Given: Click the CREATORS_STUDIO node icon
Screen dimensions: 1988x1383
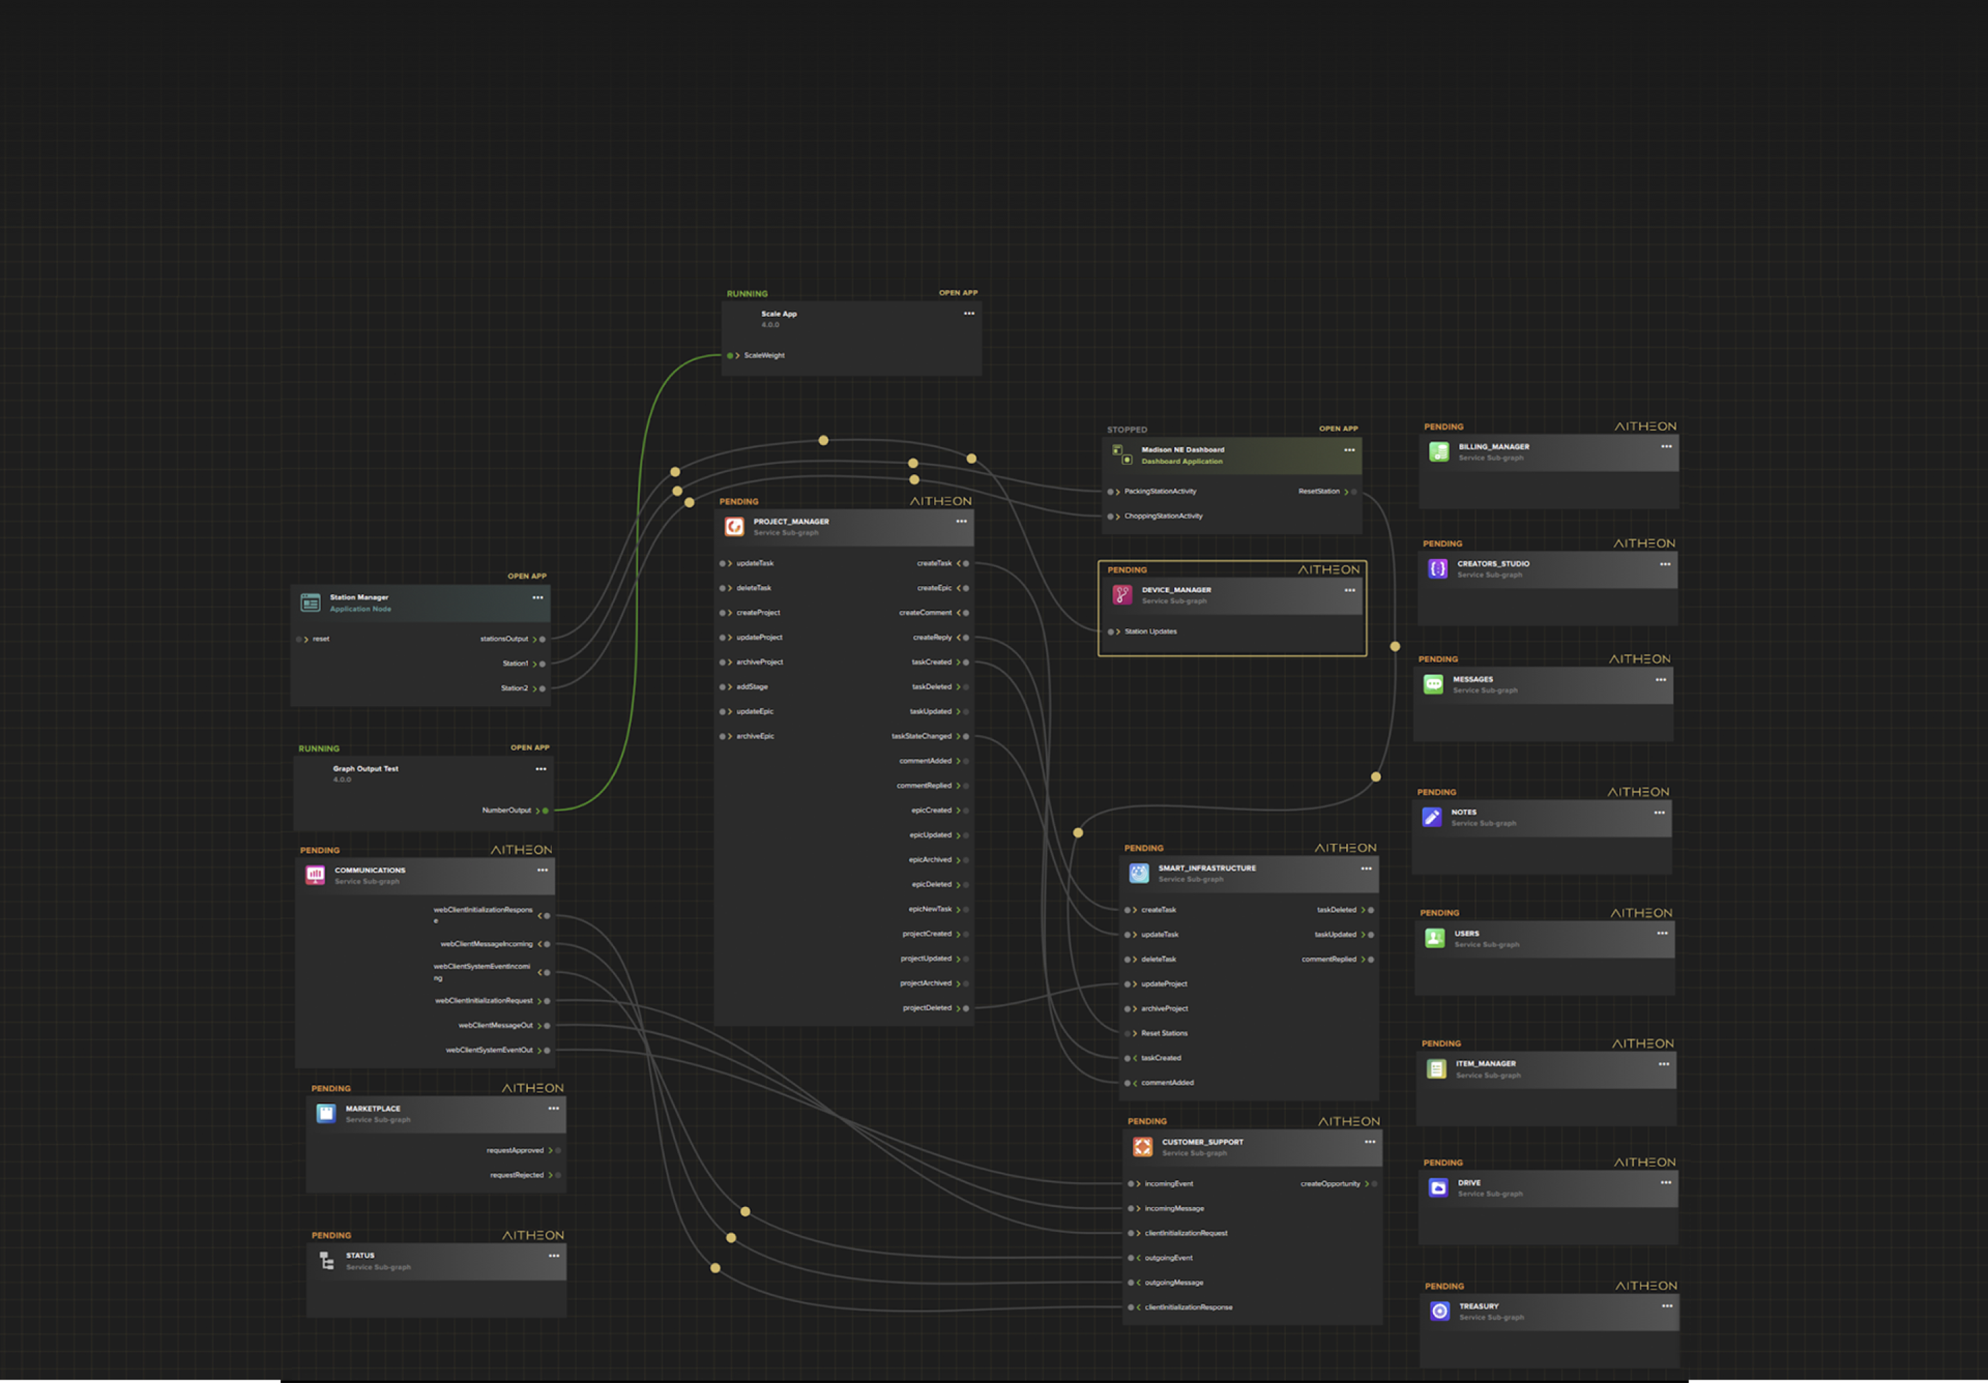Looking at the screenshot, I should [x=1437, y=569].
